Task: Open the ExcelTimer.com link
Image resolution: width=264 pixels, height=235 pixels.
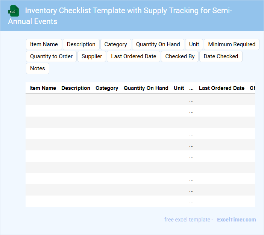Action: 236,220
